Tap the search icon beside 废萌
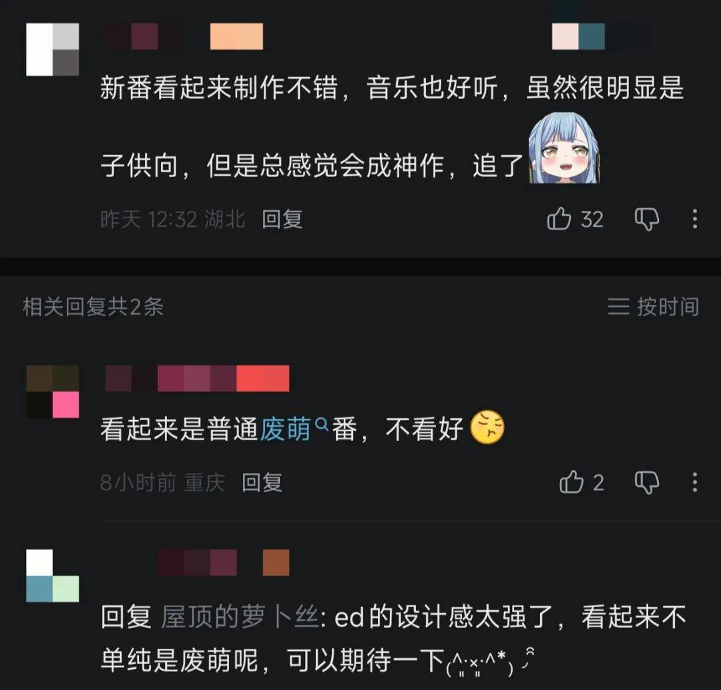Image resolution: width=721 pixels, height=690 pixels. tap(322, 423)
